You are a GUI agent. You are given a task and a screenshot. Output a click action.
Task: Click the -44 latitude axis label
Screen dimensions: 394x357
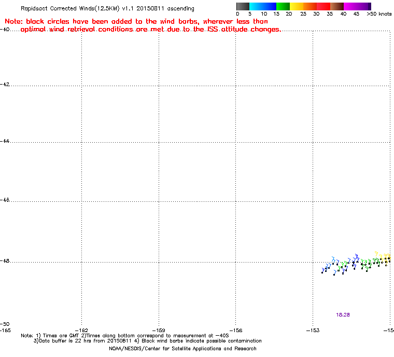click(x=5, y=141)
